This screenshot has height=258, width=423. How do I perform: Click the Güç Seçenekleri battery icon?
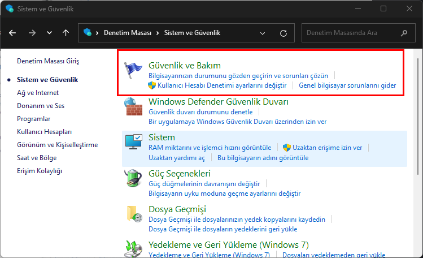(133, 178)
